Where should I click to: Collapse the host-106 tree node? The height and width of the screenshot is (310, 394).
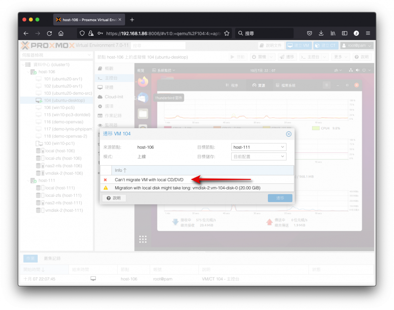(28, 72)
